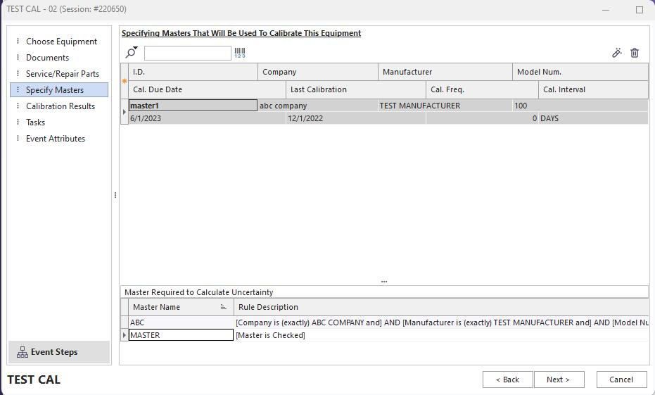Switch to the Documents step
Image resolution: width=655 pixels, height=395 pixels.
pyautogui.click(x=47, y=58)
